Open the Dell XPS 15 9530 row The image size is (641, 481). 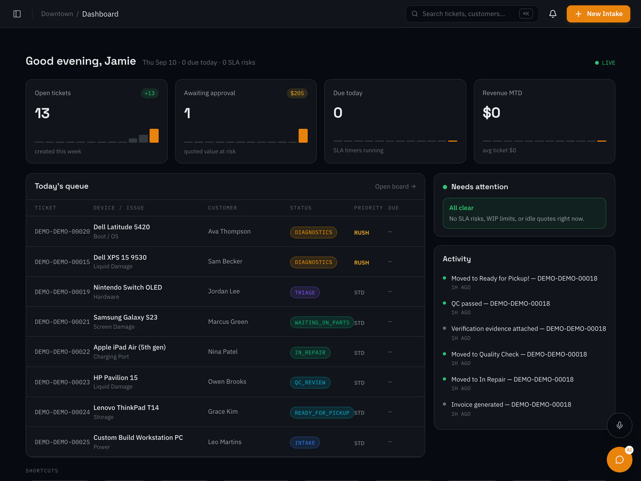[225, 262]
